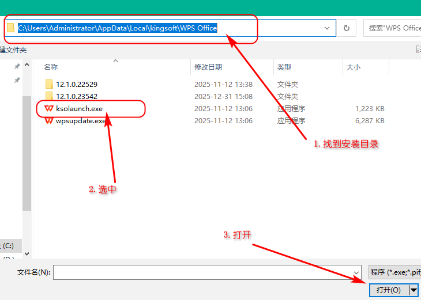Sort files by the 修改日期 column header
The width and height of the screenshot is (421, 300).
(x=208, y=67)
